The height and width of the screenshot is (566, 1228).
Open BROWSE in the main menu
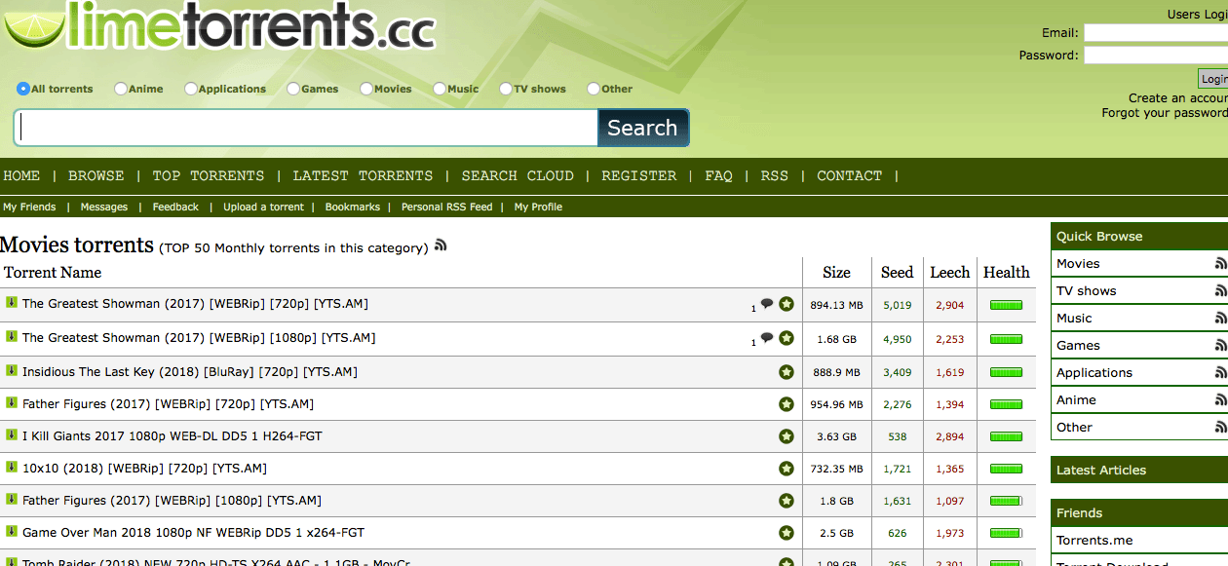(x=96, y=176)
